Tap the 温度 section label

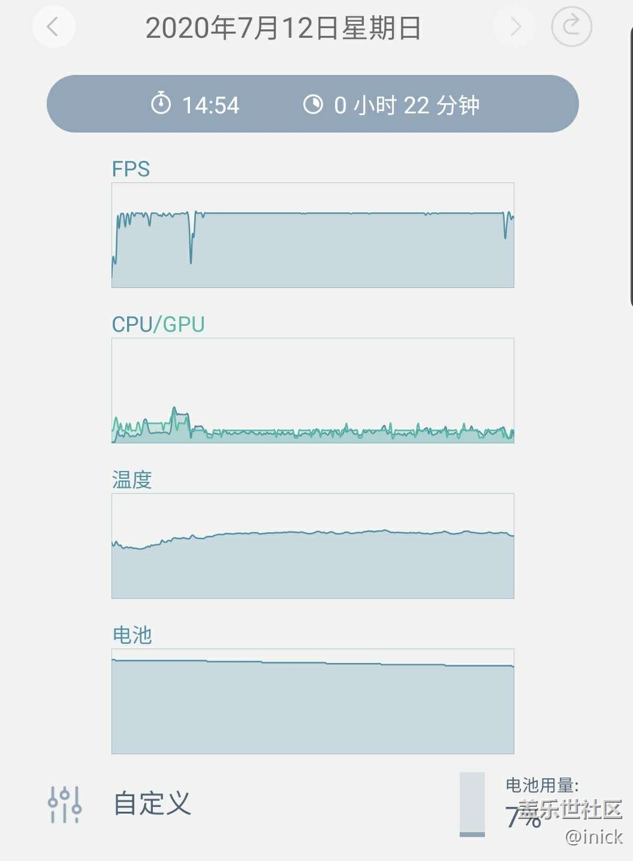click(x=132, y=480)
